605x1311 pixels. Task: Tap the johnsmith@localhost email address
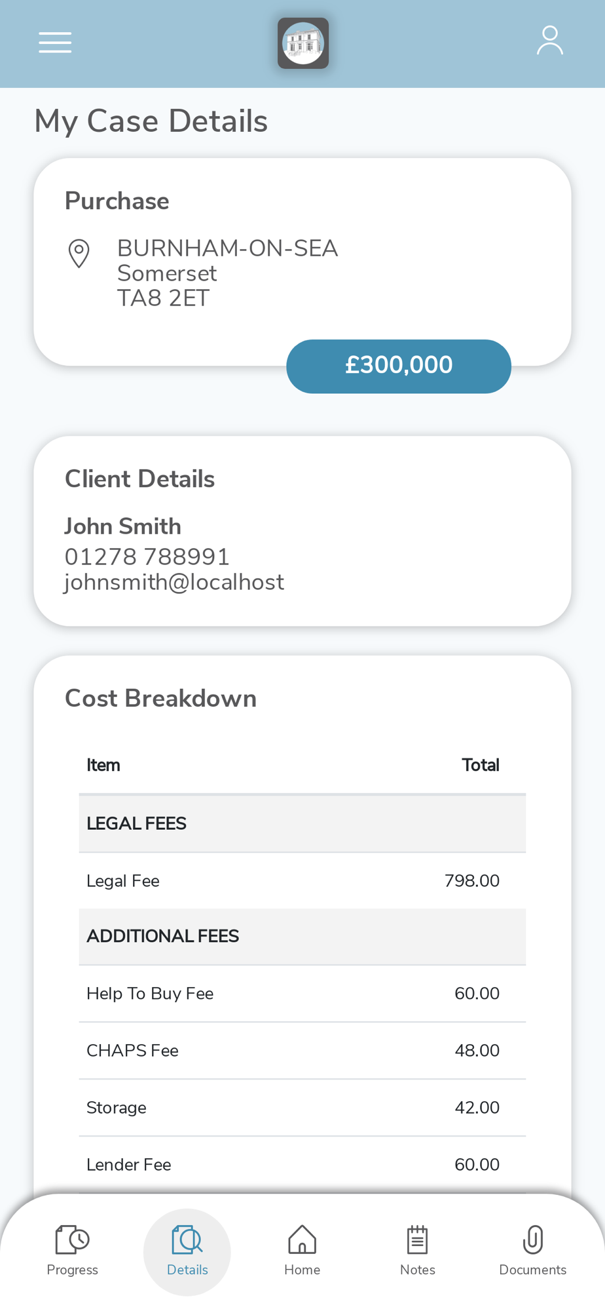174,582
